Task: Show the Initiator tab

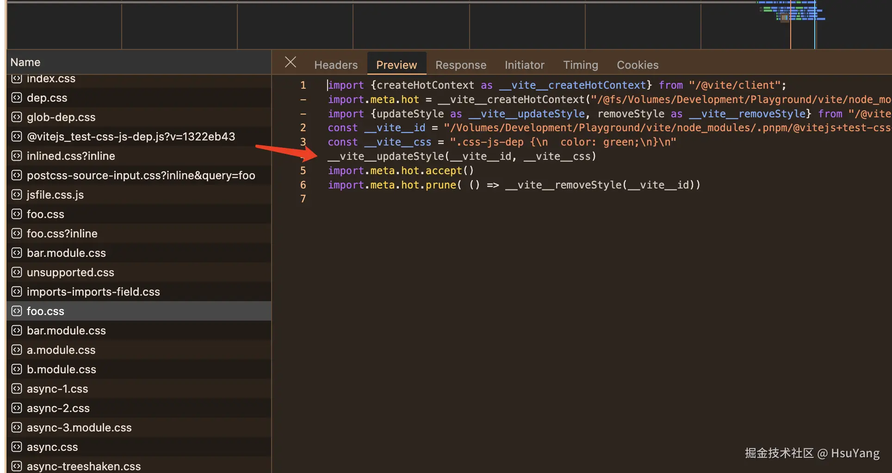Action: pos(525,65)
